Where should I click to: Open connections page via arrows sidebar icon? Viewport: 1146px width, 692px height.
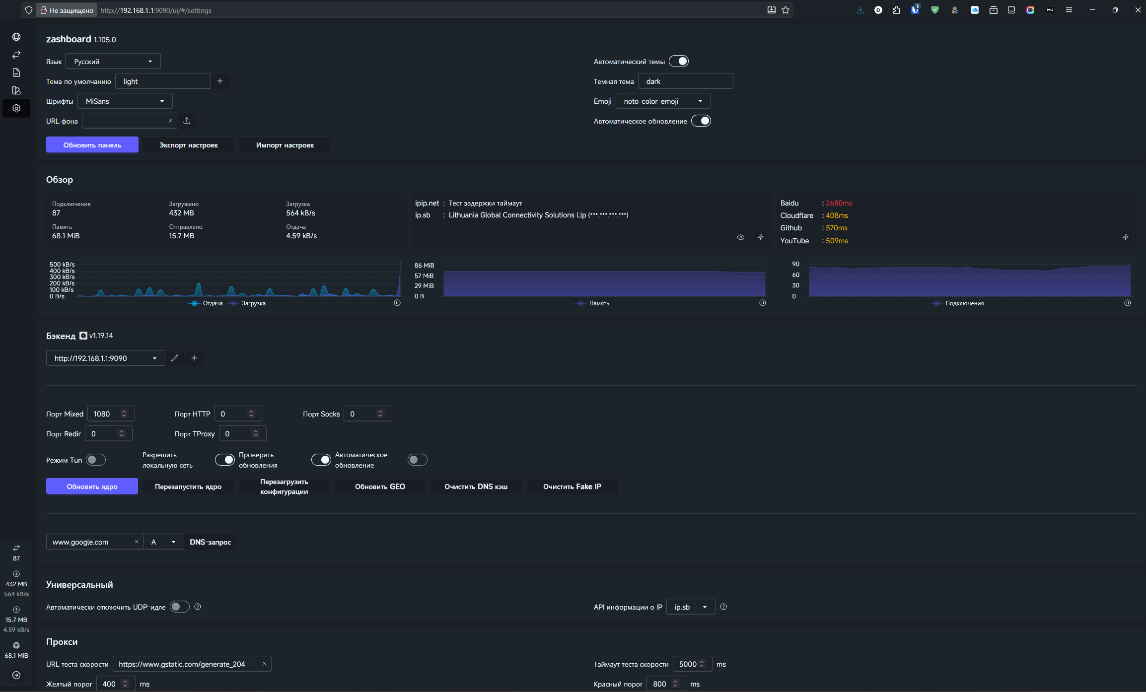click(16, 55)
